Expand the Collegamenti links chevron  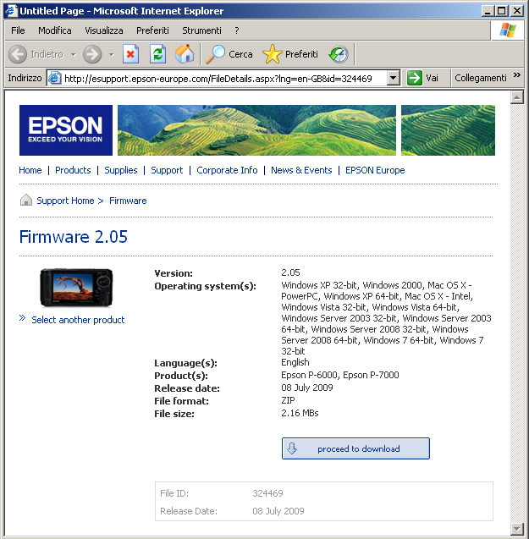[x=516, y=75]
